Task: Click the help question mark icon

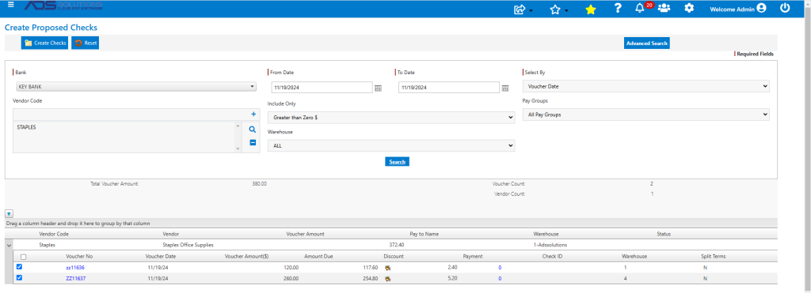Action: 618,8
